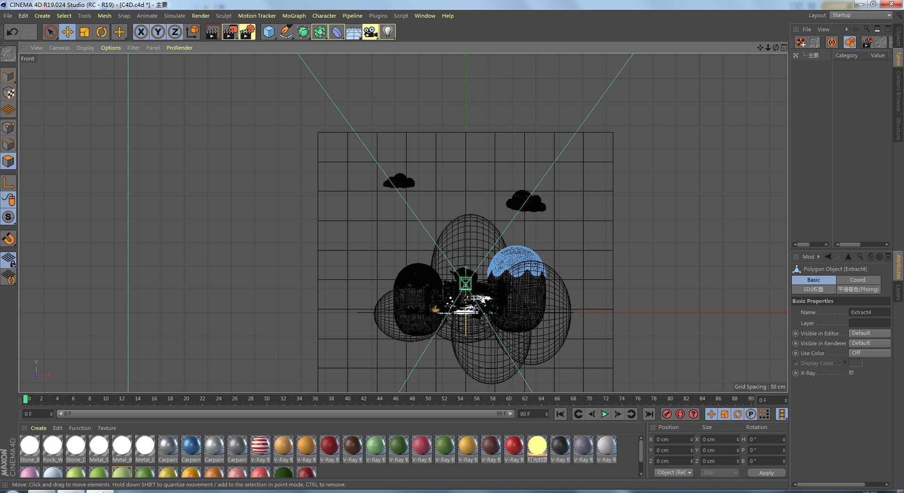Switch to Coord. attribute tab
The height and width of the screenshot is (493, 904).
(858, 280)
